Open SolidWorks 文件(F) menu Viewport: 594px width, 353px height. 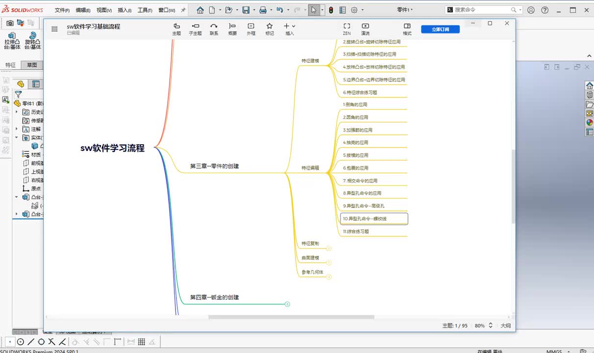pyautogui.click(x=62, y=10)
